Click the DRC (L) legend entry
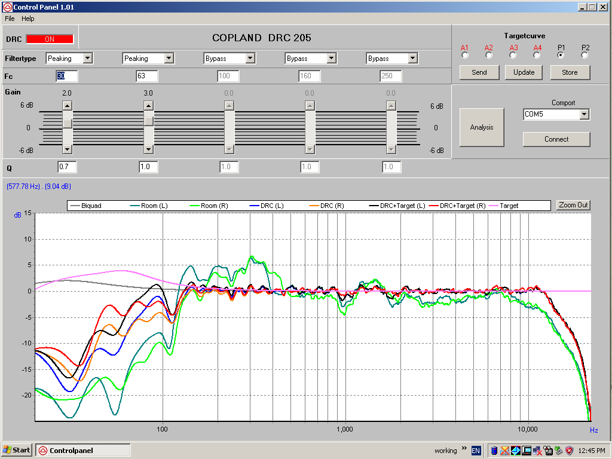The height and width of the screenshot is (459, 612). [267, 206]
